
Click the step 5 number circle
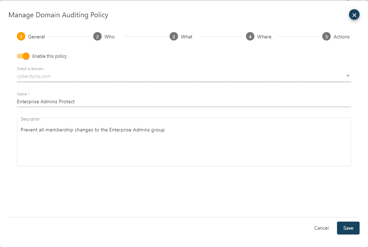(x=326, y=37)
